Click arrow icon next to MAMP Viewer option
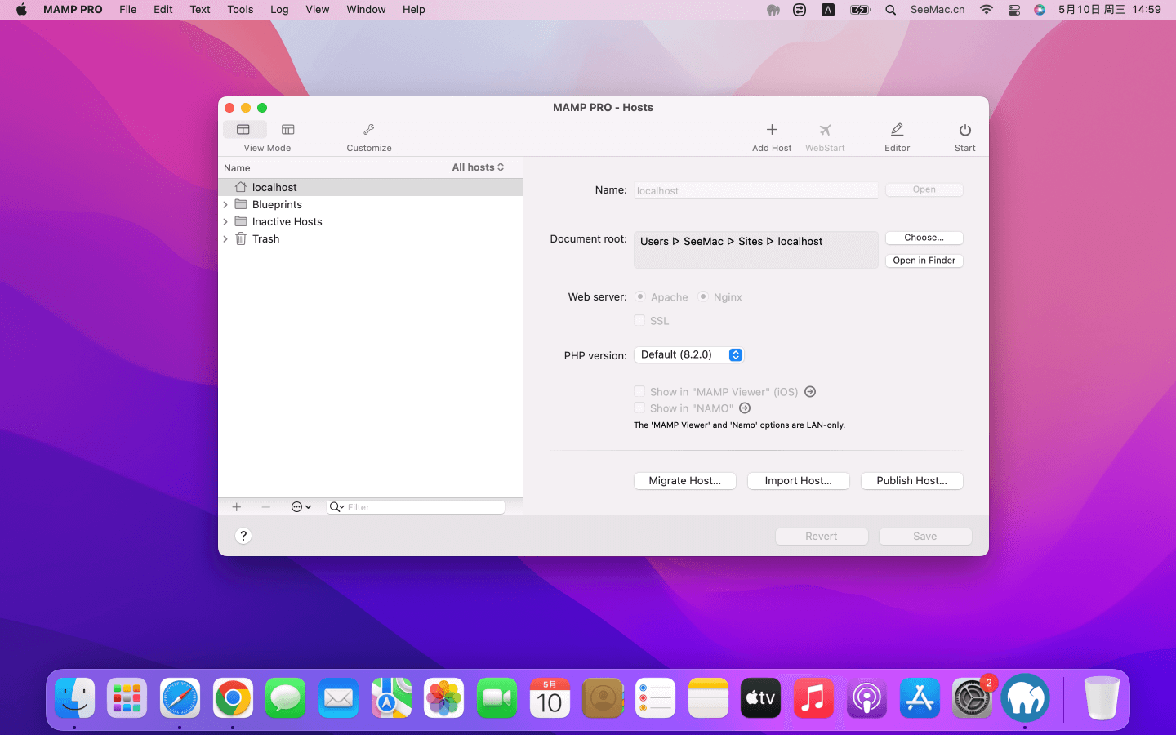Image resolution: width=1176 pixels, height=735 pixels. pyautogui.click(x=810, y=392)
